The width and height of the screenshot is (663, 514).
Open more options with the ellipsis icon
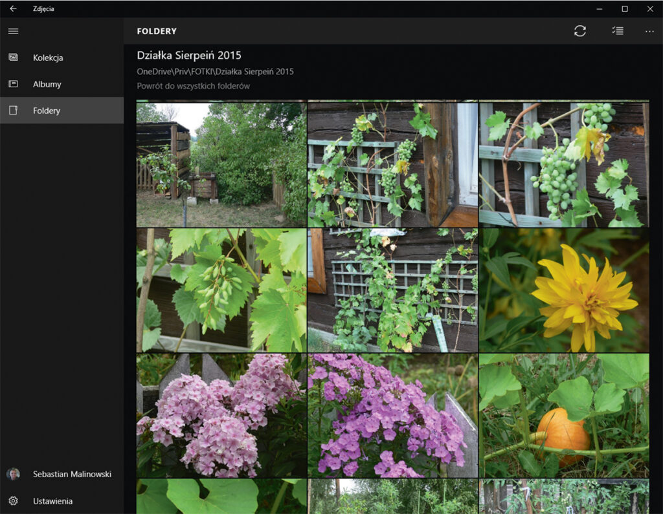(x=649, y=30)
